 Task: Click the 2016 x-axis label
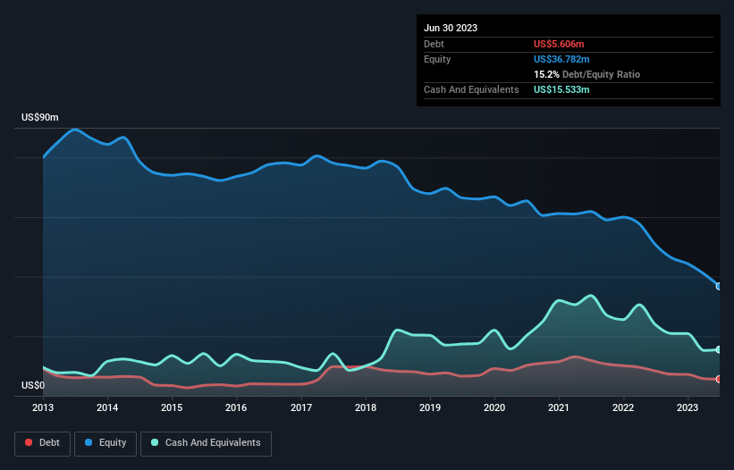(x=236, y=407)
